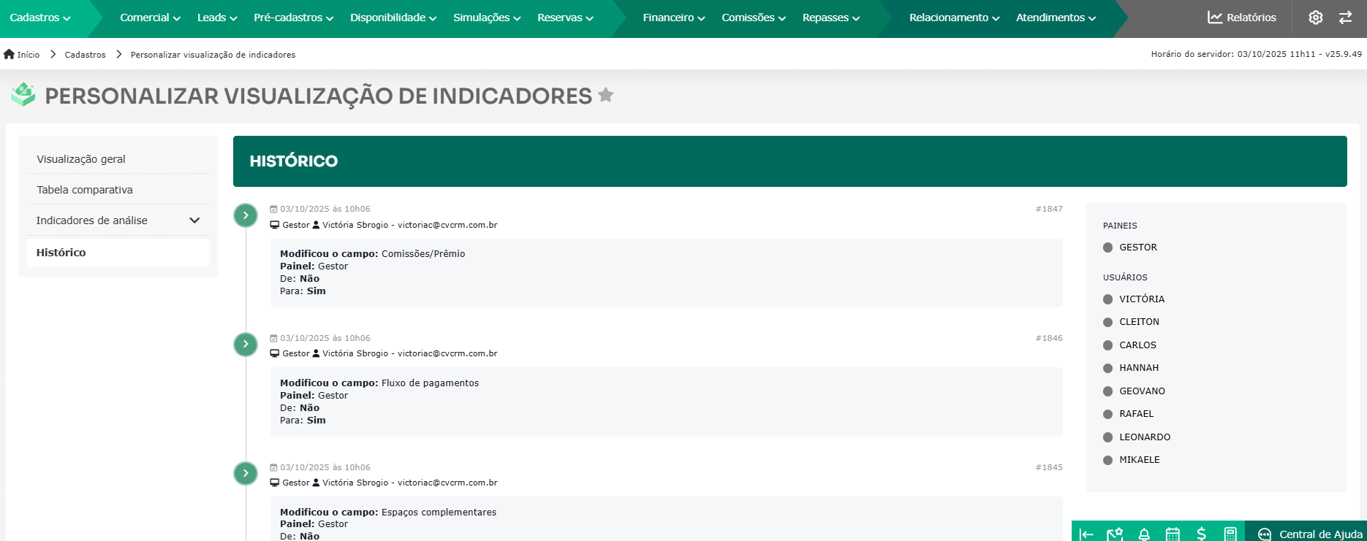Open calendar icon in bottom toolbar

click(x=1173, y=534)
